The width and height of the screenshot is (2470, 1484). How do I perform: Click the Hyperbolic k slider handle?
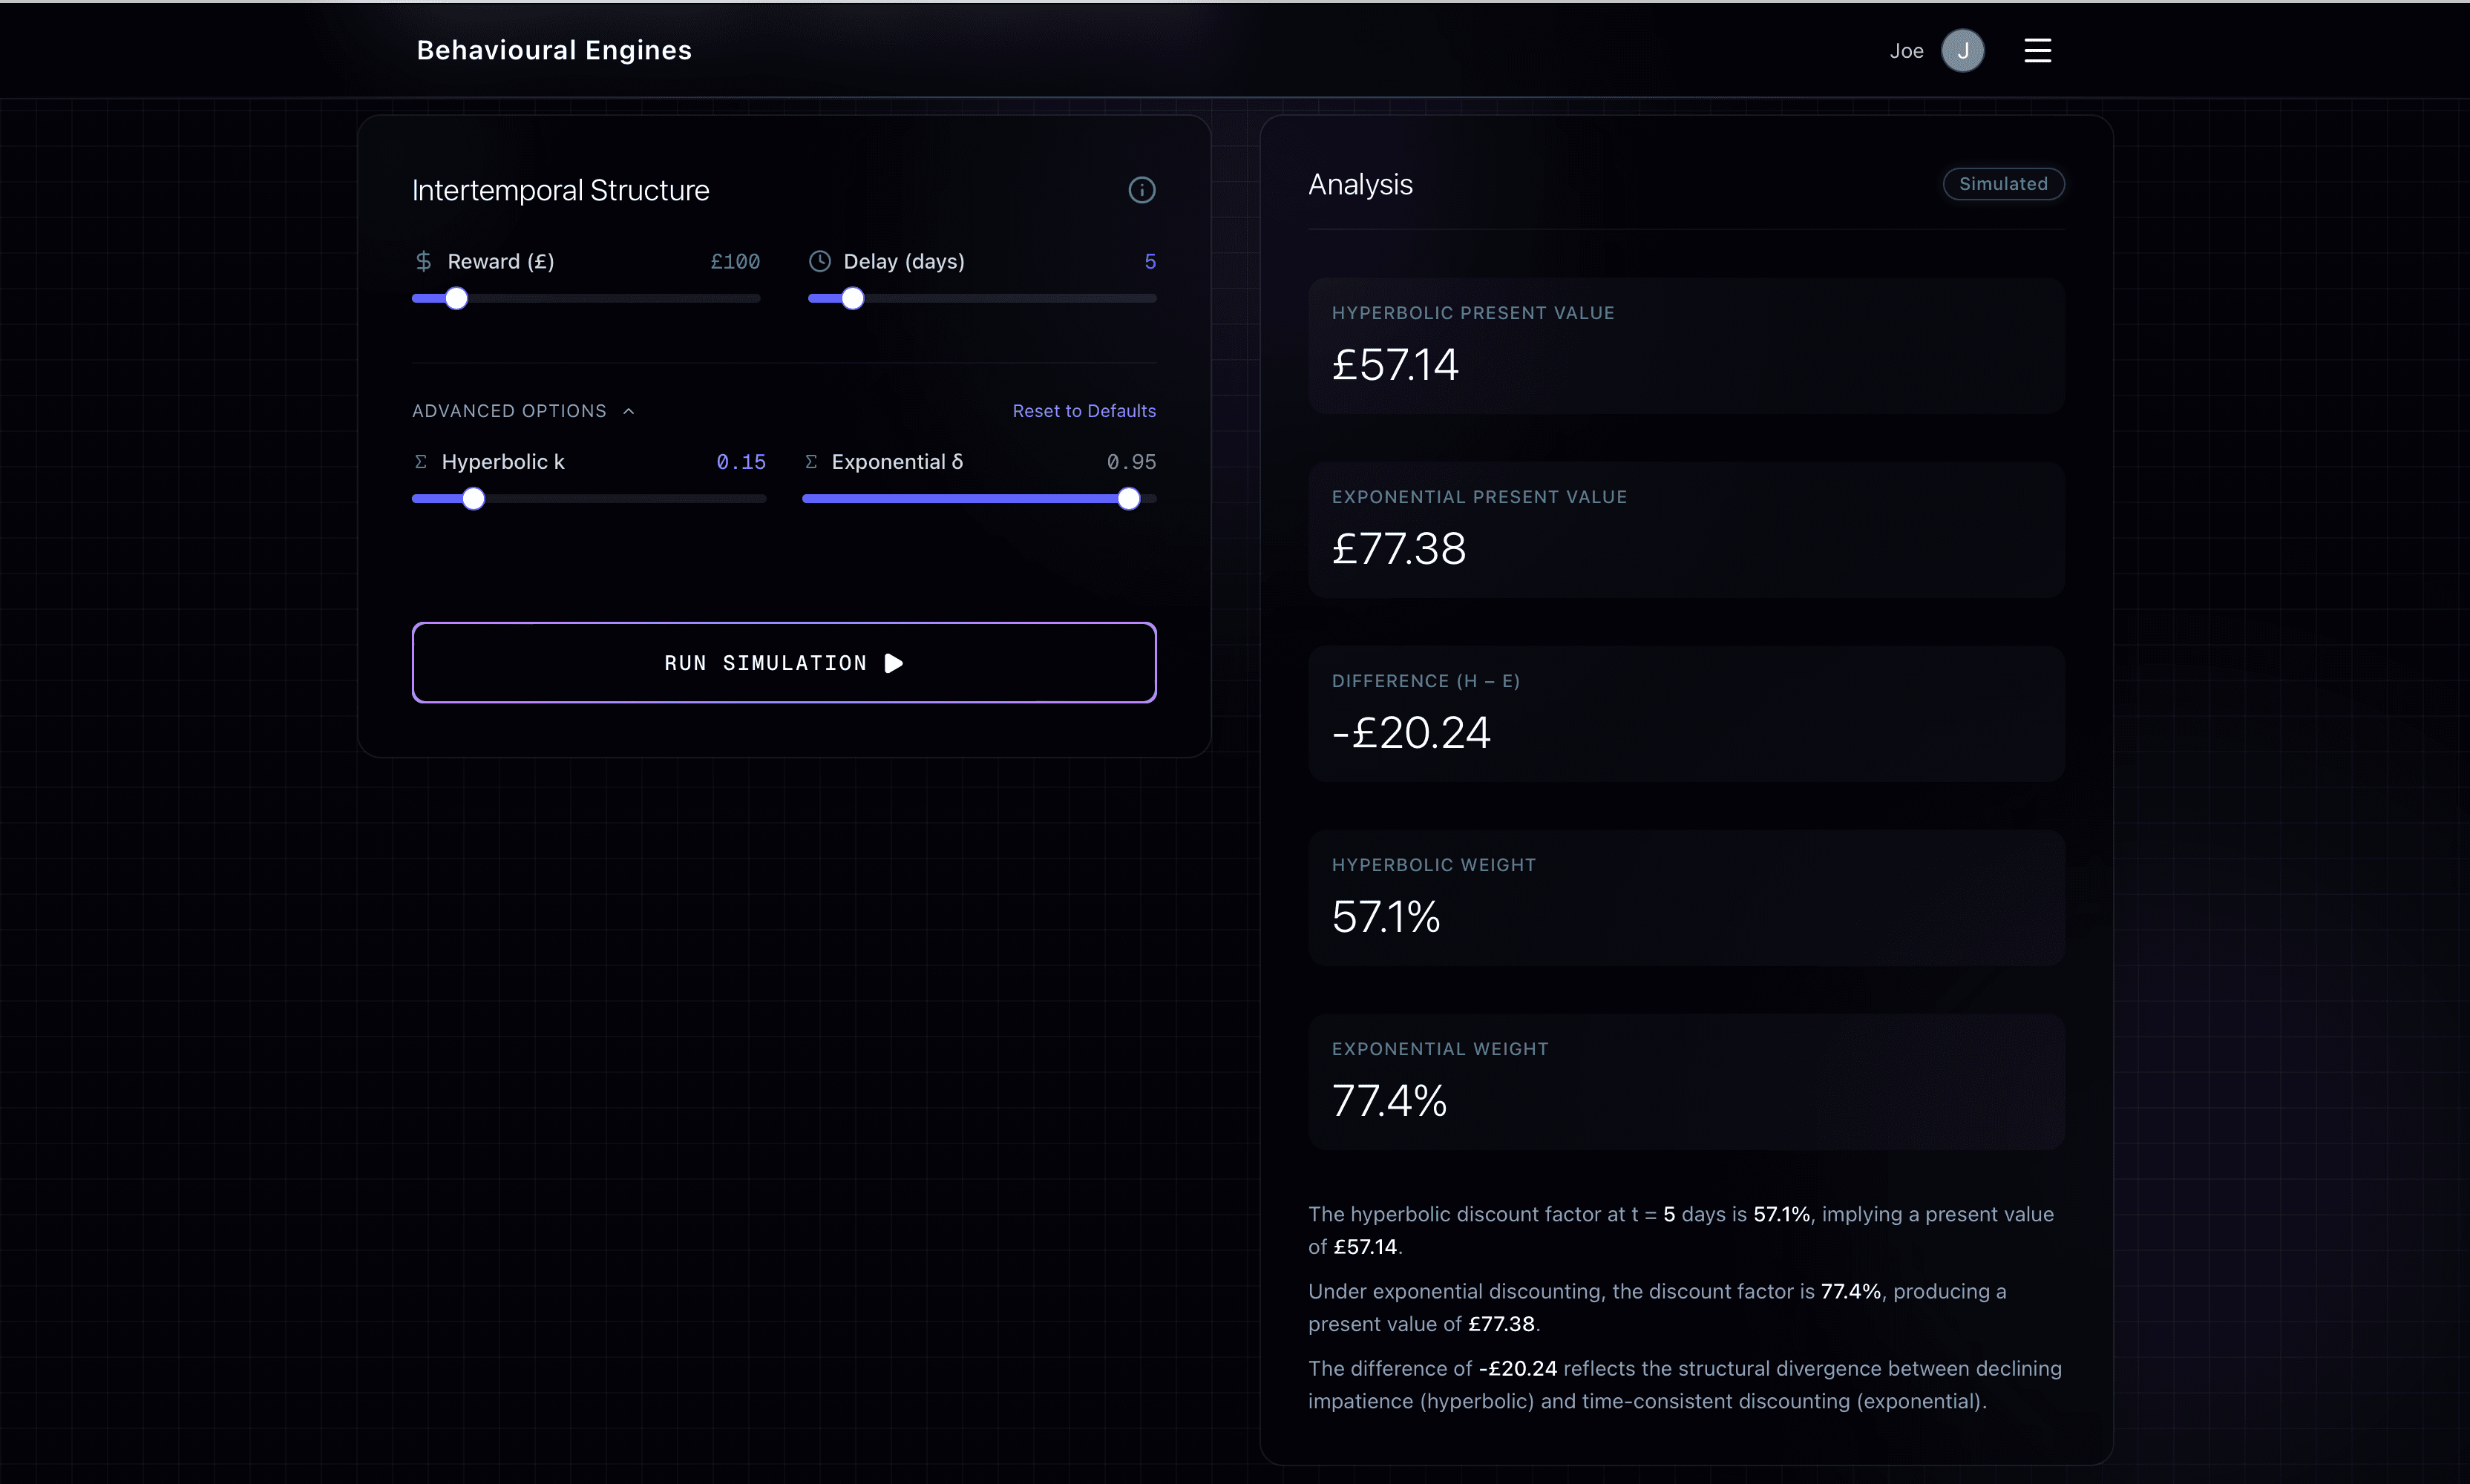473,498
